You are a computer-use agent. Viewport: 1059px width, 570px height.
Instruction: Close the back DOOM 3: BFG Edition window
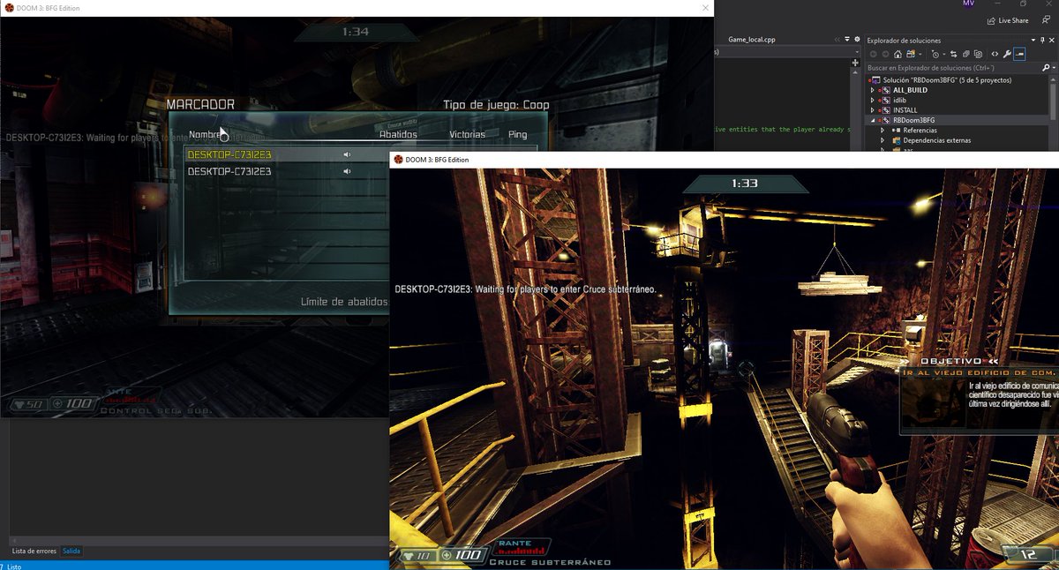[704, 7]
